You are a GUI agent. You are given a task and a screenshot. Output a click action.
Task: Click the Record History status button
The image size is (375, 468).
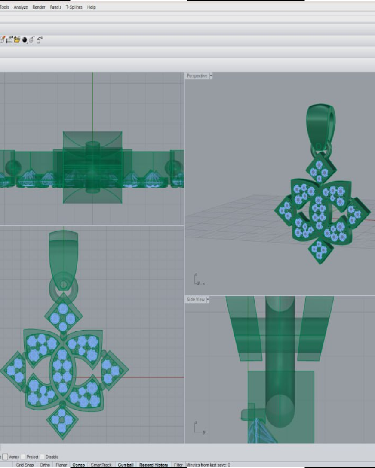pos(154,465)
